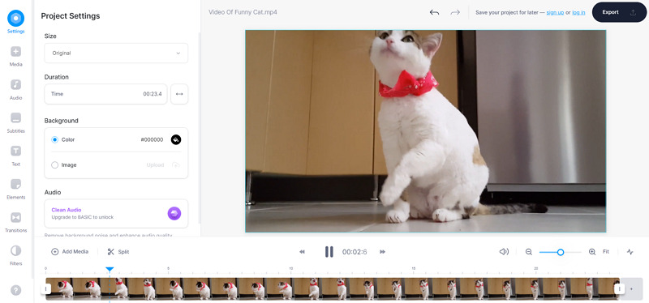Skip backward with the rewind button
Image resolution: width=649 pixels, height=303 pixels.
[302, 252]
